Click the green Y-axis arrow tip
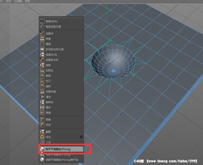Screen dimensions: 203x165 point(106,6)
